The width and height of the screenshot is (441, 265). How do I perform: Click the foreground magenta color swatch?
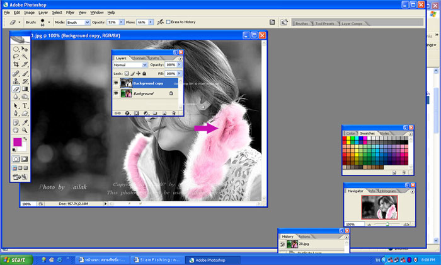pyautogui.click(x=18, y=142)
